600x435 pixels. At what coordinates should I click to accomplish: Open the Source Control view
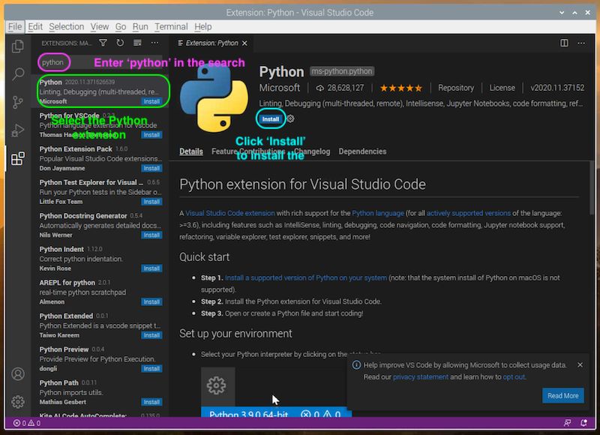click(x=17, y=101)
